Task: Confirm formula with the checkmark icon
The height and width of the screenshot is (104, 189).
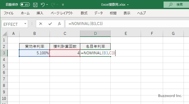Action: [x=50, y=24]
